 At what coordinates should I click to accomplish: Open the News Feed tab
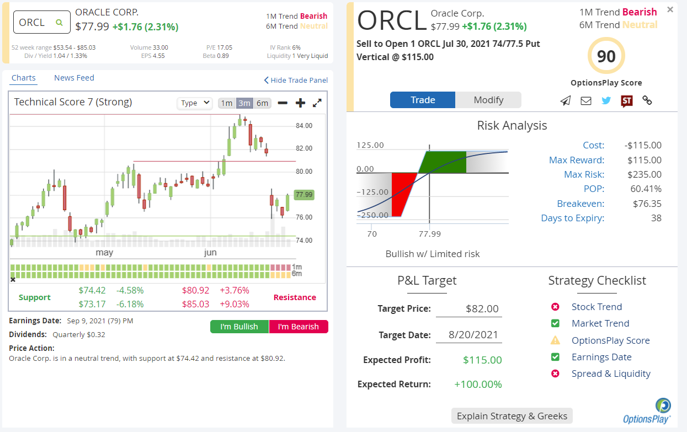coord(74,78)
